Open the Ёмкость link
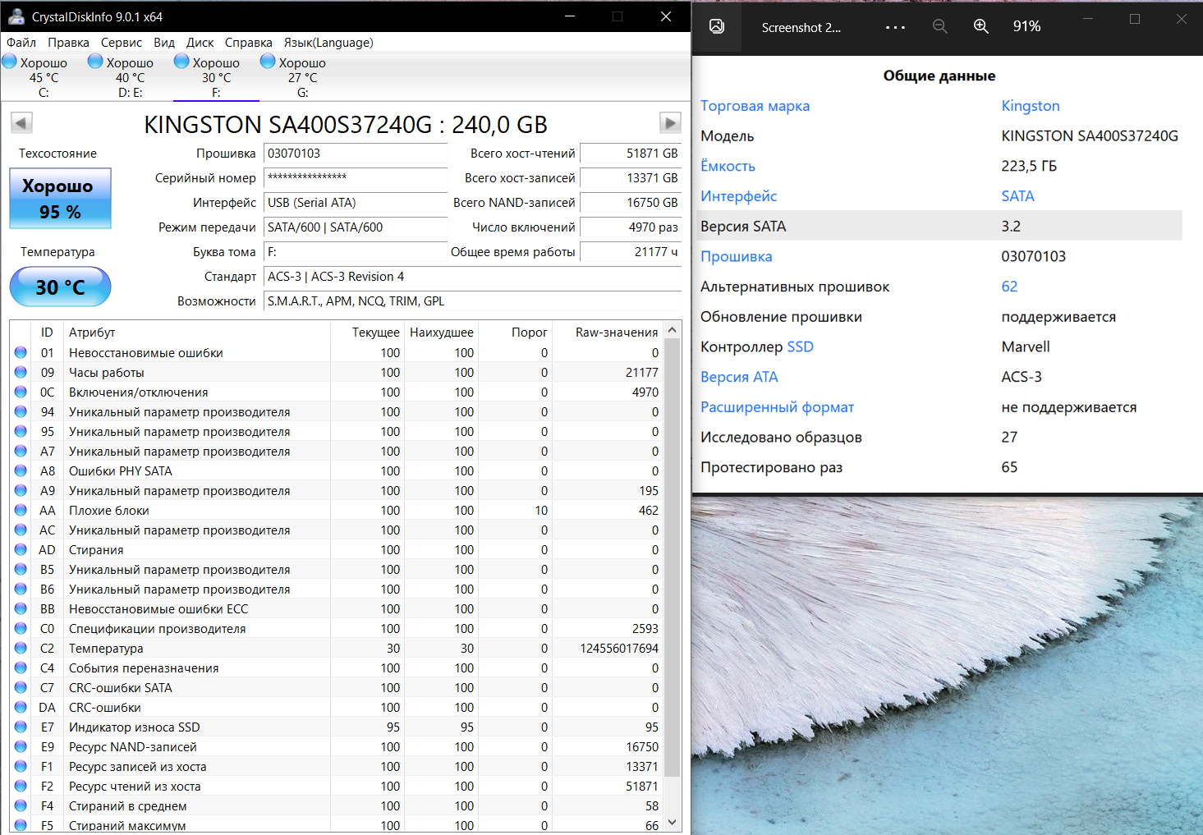This screenshot has width=1203, height=835. 728,166
